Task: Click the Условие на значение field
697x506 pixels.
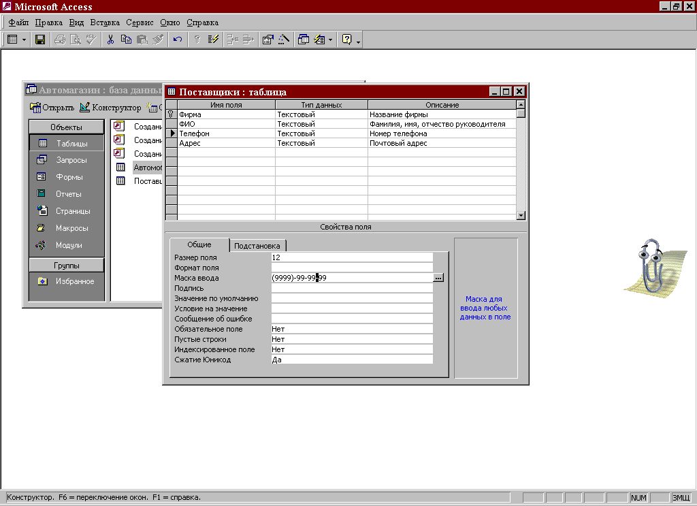Action: click(x=352, y=309)
